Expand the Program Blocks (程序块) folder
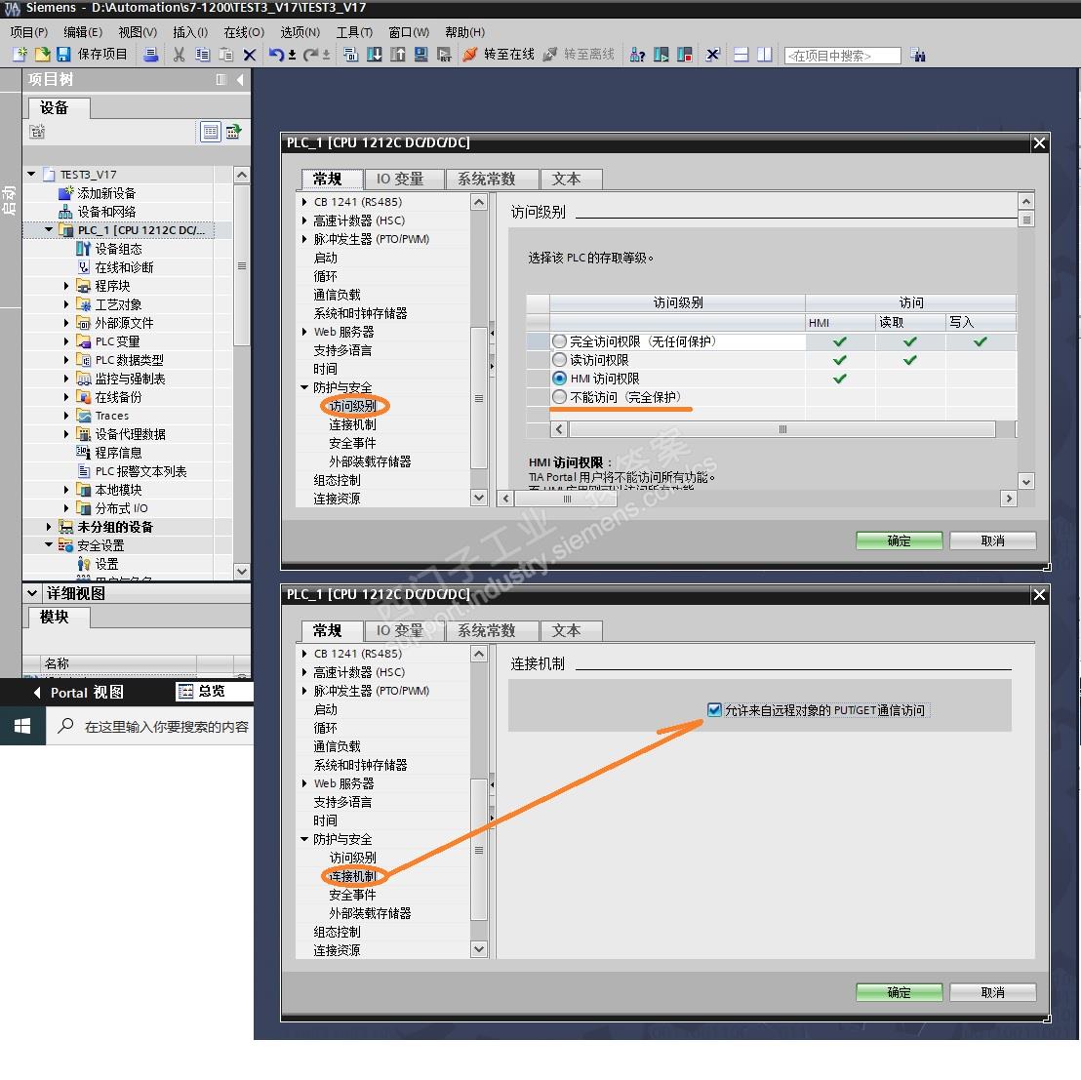1081x1080 pixels. 66,286
